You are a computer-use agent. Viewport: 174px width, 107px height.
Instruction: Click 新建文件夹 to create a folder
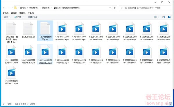[x=33, y=17]
